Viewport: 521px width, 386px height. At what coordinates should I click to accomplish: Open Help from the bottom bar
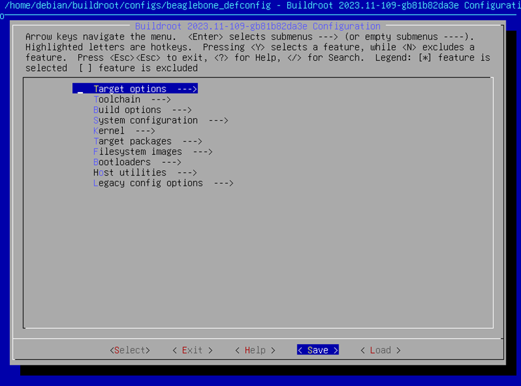point(255,350)
